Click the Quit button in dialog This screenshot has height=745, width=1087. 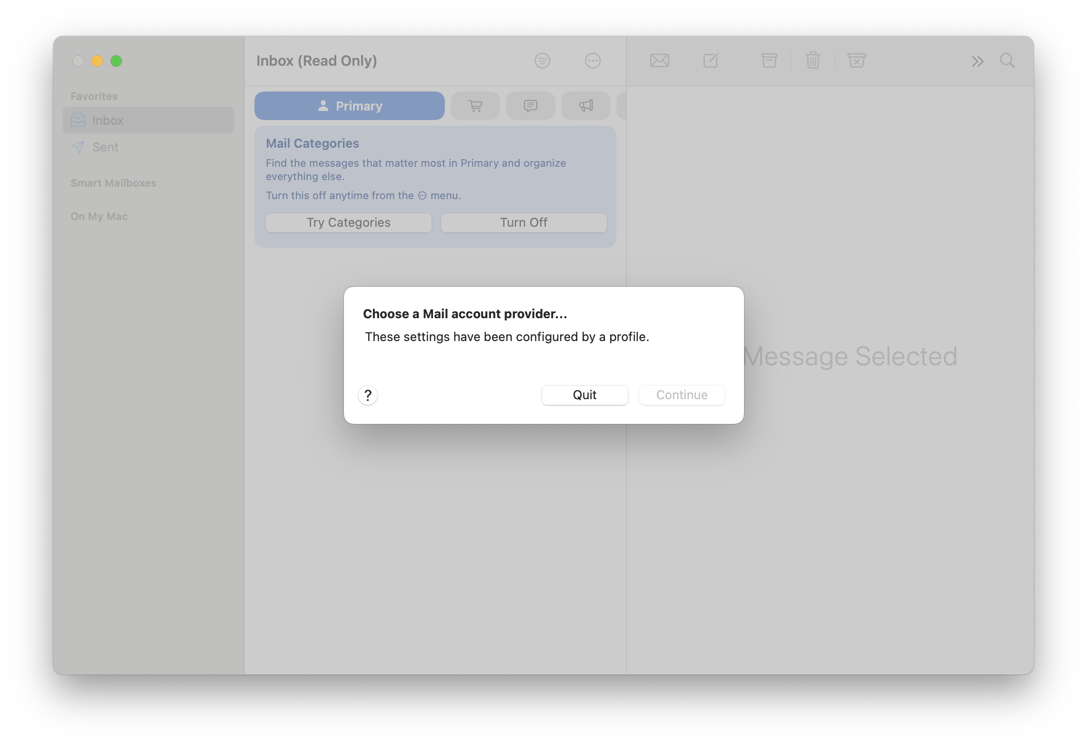click(584, 395)
